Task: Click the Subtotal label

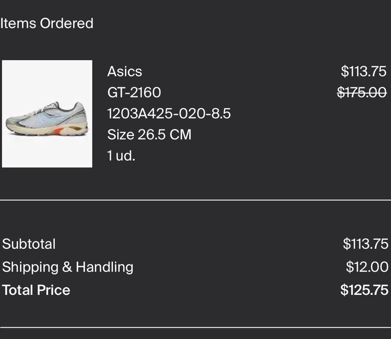Action: click(x=29, y=244)
